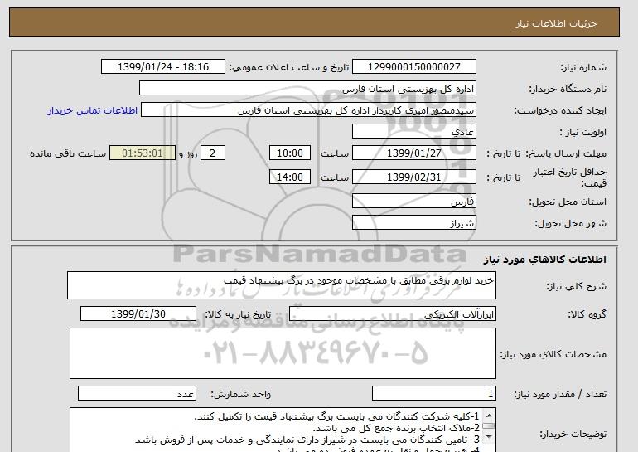This screenshot has height=452, width=638.
Task: Click the buyer notes scrollbar thumb
Action: [x=489, y=426]
